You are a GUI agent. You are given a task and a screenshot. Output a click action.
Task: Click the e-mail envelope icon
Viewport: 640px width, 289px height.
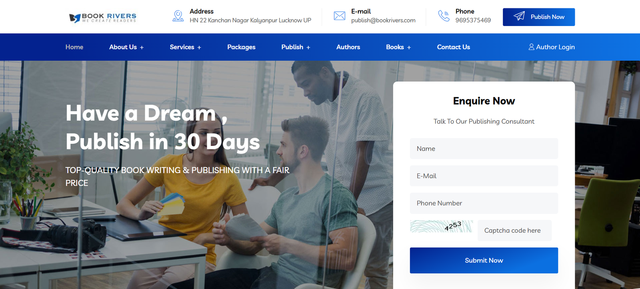tap(339, 16)
